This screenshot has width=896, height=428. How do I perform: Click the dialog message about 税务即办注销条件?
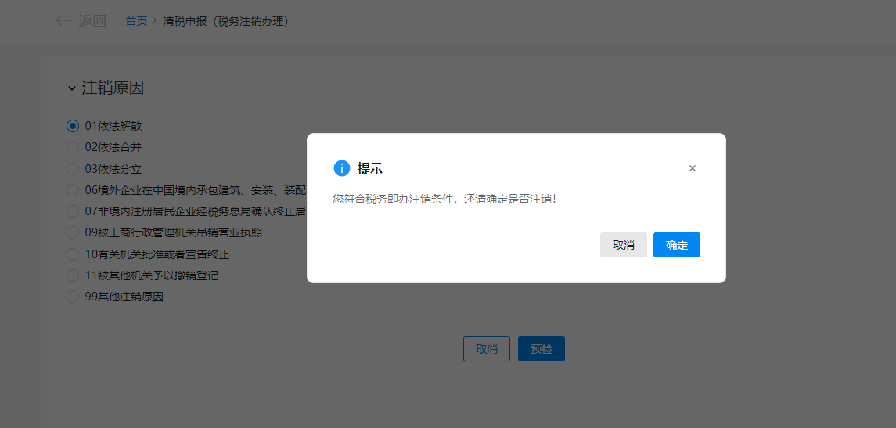tap(444, 199)
